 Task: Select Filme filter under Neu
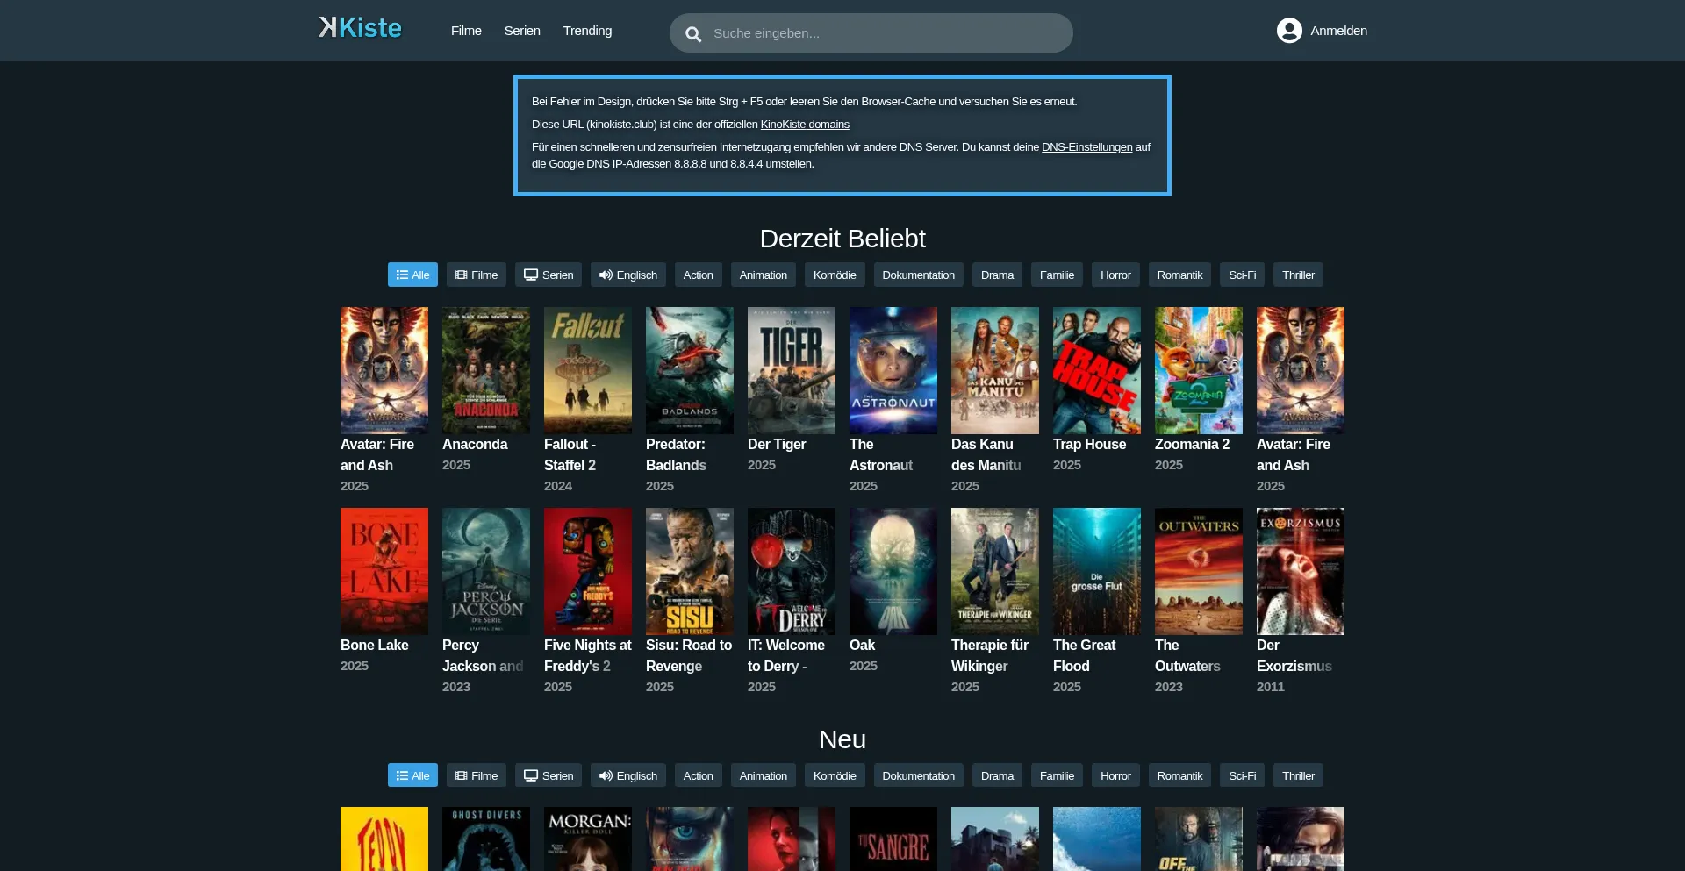point(477,775)
